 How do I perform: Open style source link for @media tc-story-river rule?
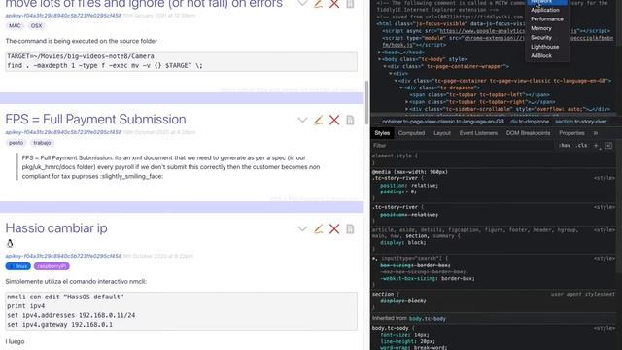(605, 178)
